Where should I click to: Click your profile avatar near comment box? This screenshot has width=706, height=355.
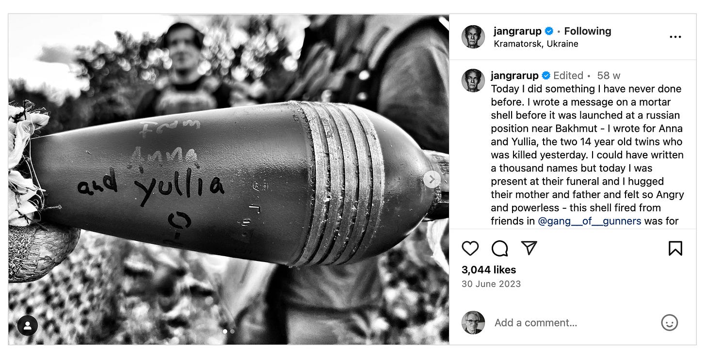pos(473,323)
